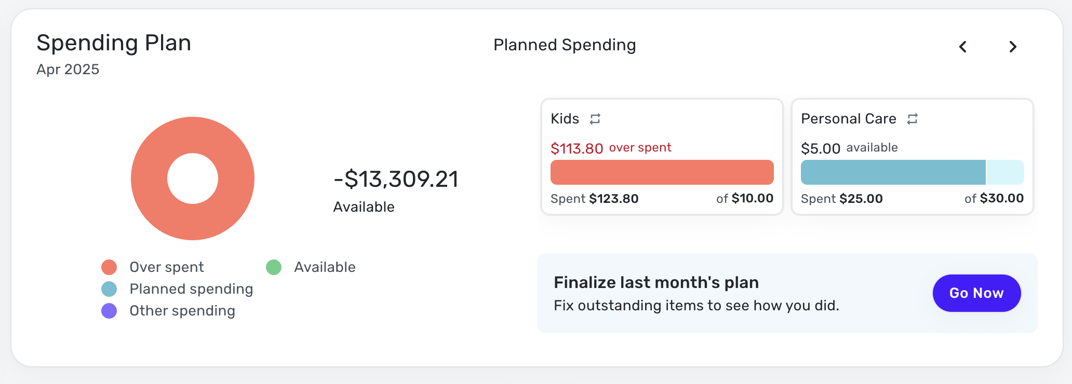Click the Go Now button
The width and height of the screenshot is (1072, 384).
click(976, 293)
